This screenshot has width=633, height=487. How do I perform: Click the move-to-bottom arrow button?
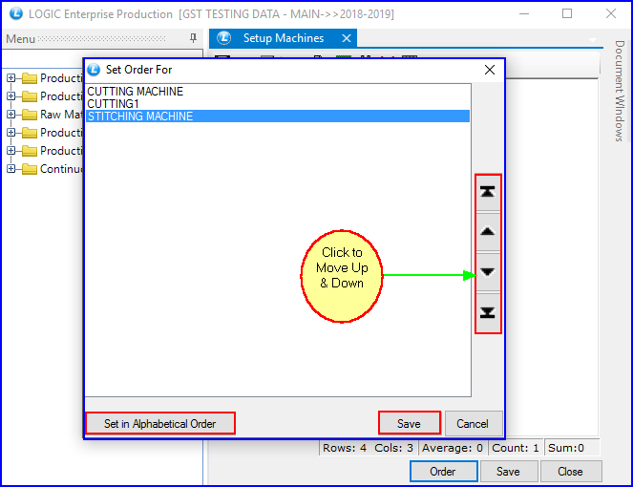(488, 313)
